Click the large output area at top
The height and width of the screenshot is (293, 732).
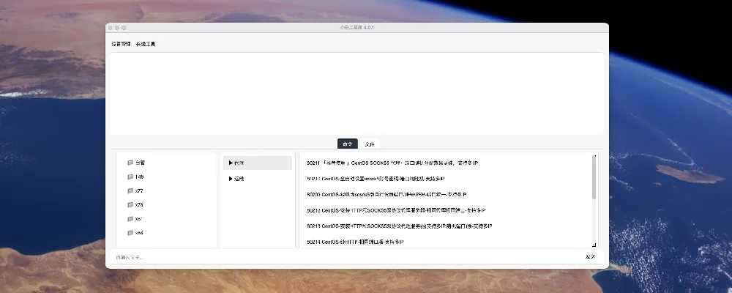pos(357,94)
